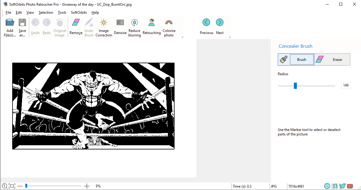Click the orc drawing on the canvas

93,106
